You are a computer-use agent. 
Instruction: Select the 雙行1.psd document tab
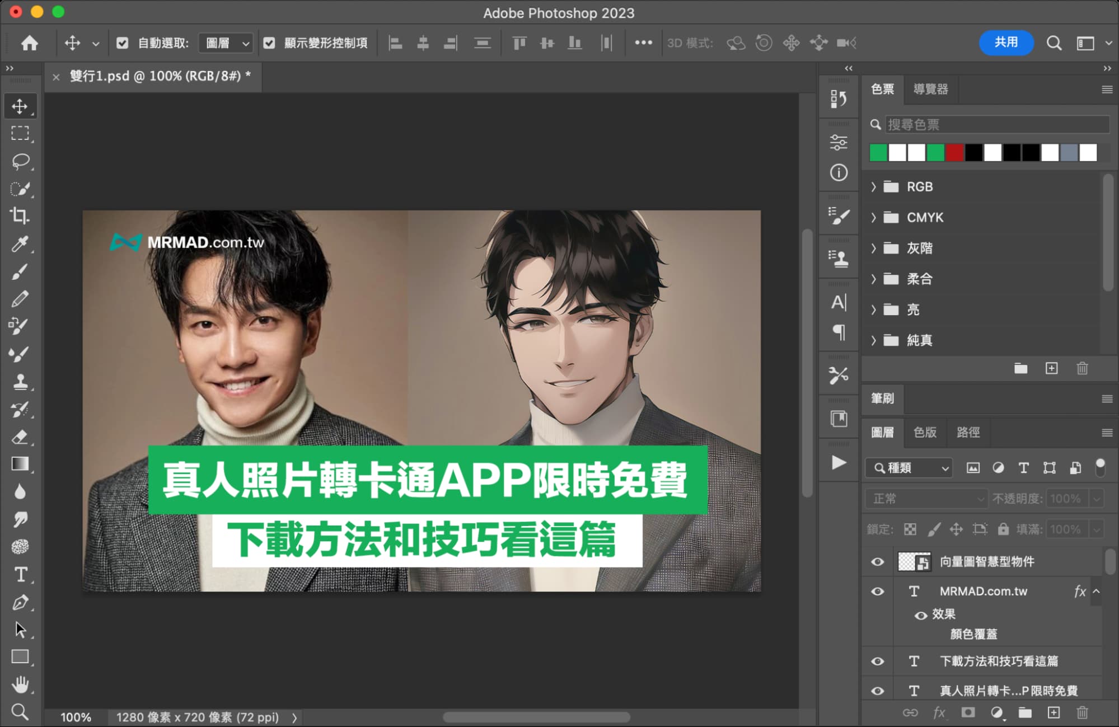pos(160,76)
